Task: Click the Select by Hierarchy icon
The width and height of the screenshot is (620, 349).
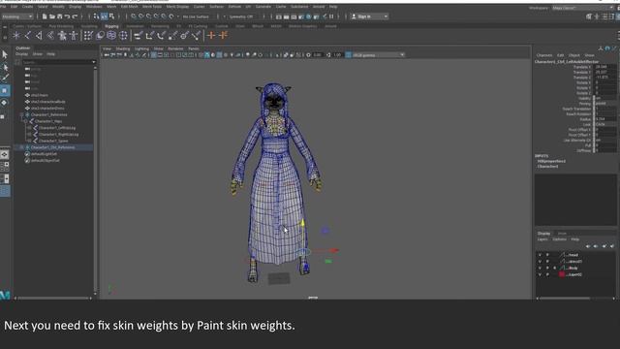Action: click(x=97, y=16)
